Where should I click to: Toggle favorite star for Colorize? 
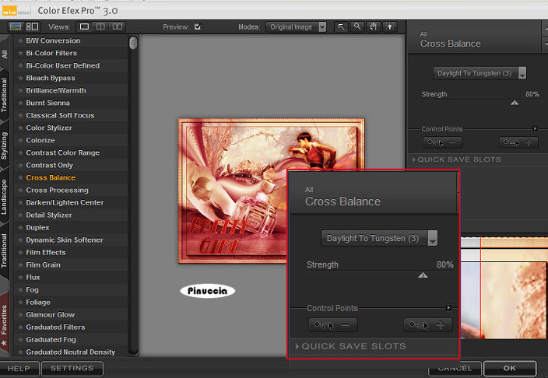tap(20, 140)
